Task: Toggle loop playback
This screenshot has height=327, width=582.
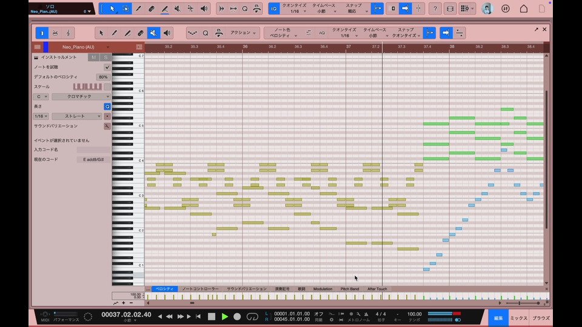Action: point(252,317)
